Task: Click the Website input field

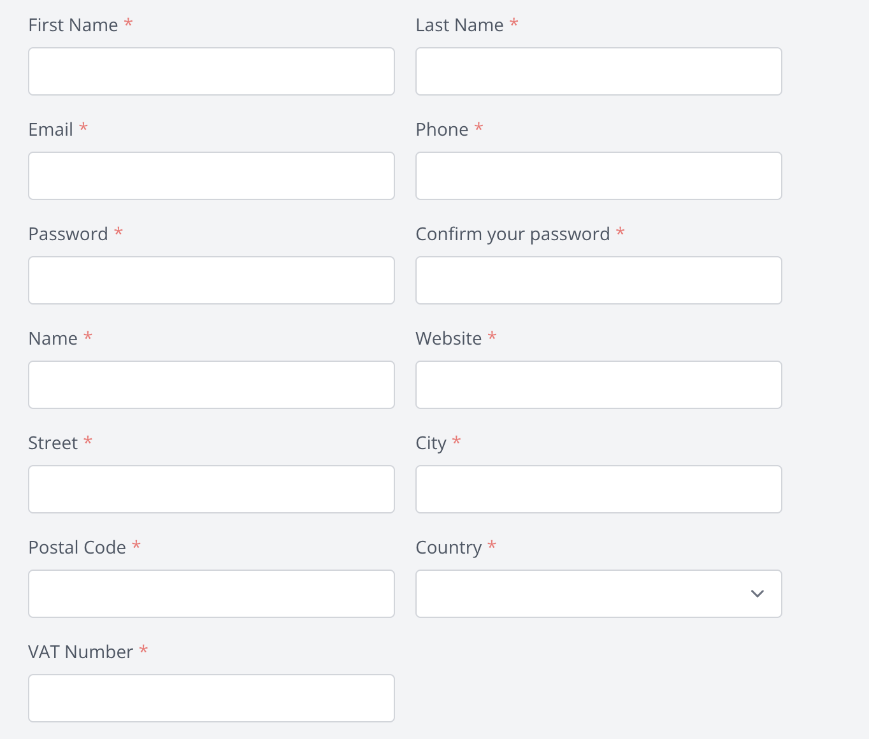Action: pos(598,384)
